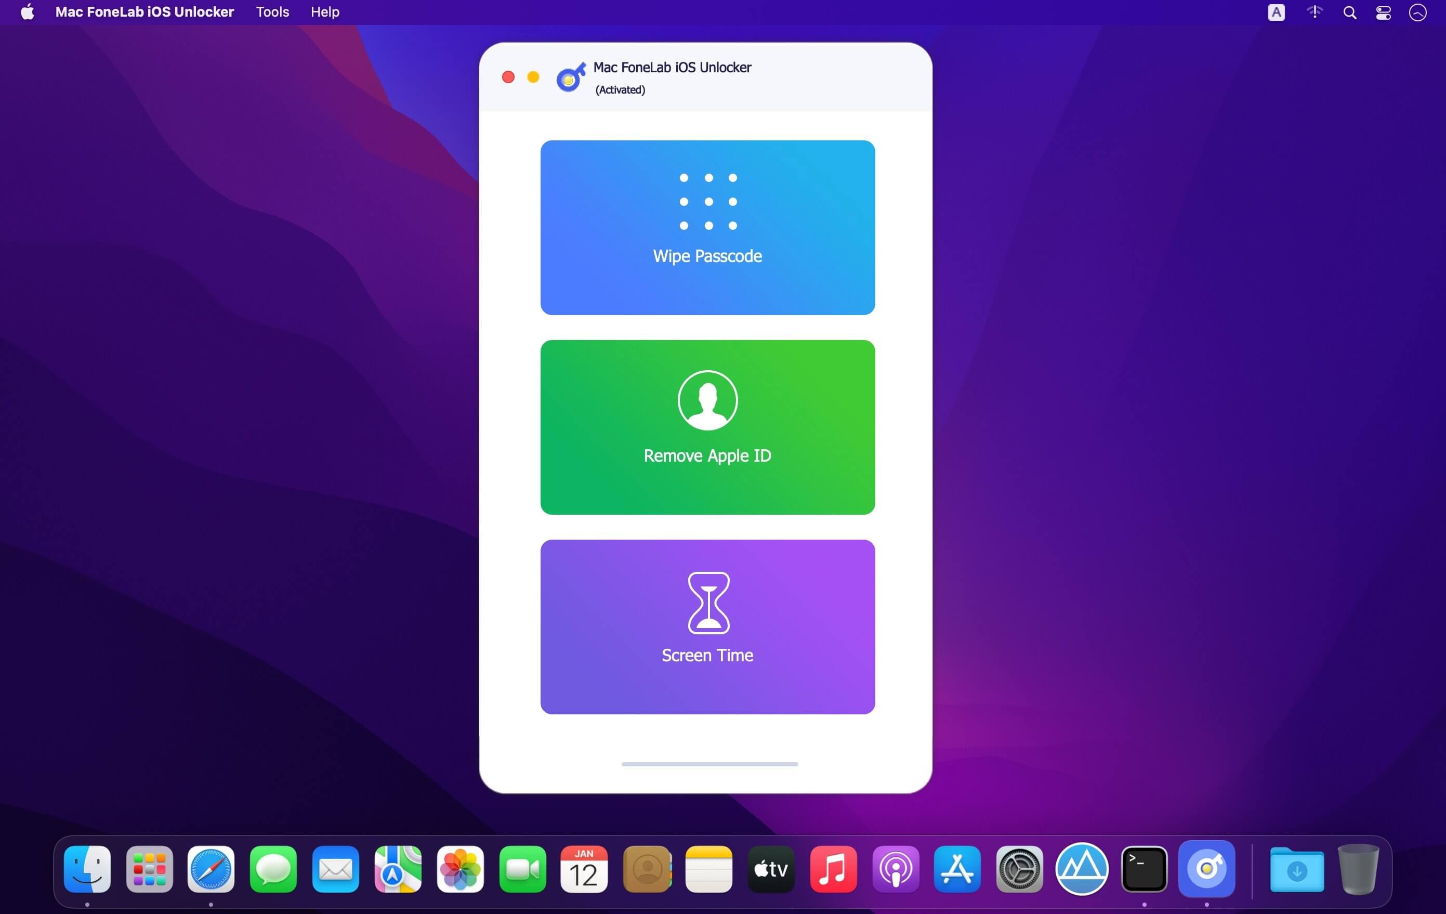Select the Remove Apple ID option

point(707,427)
